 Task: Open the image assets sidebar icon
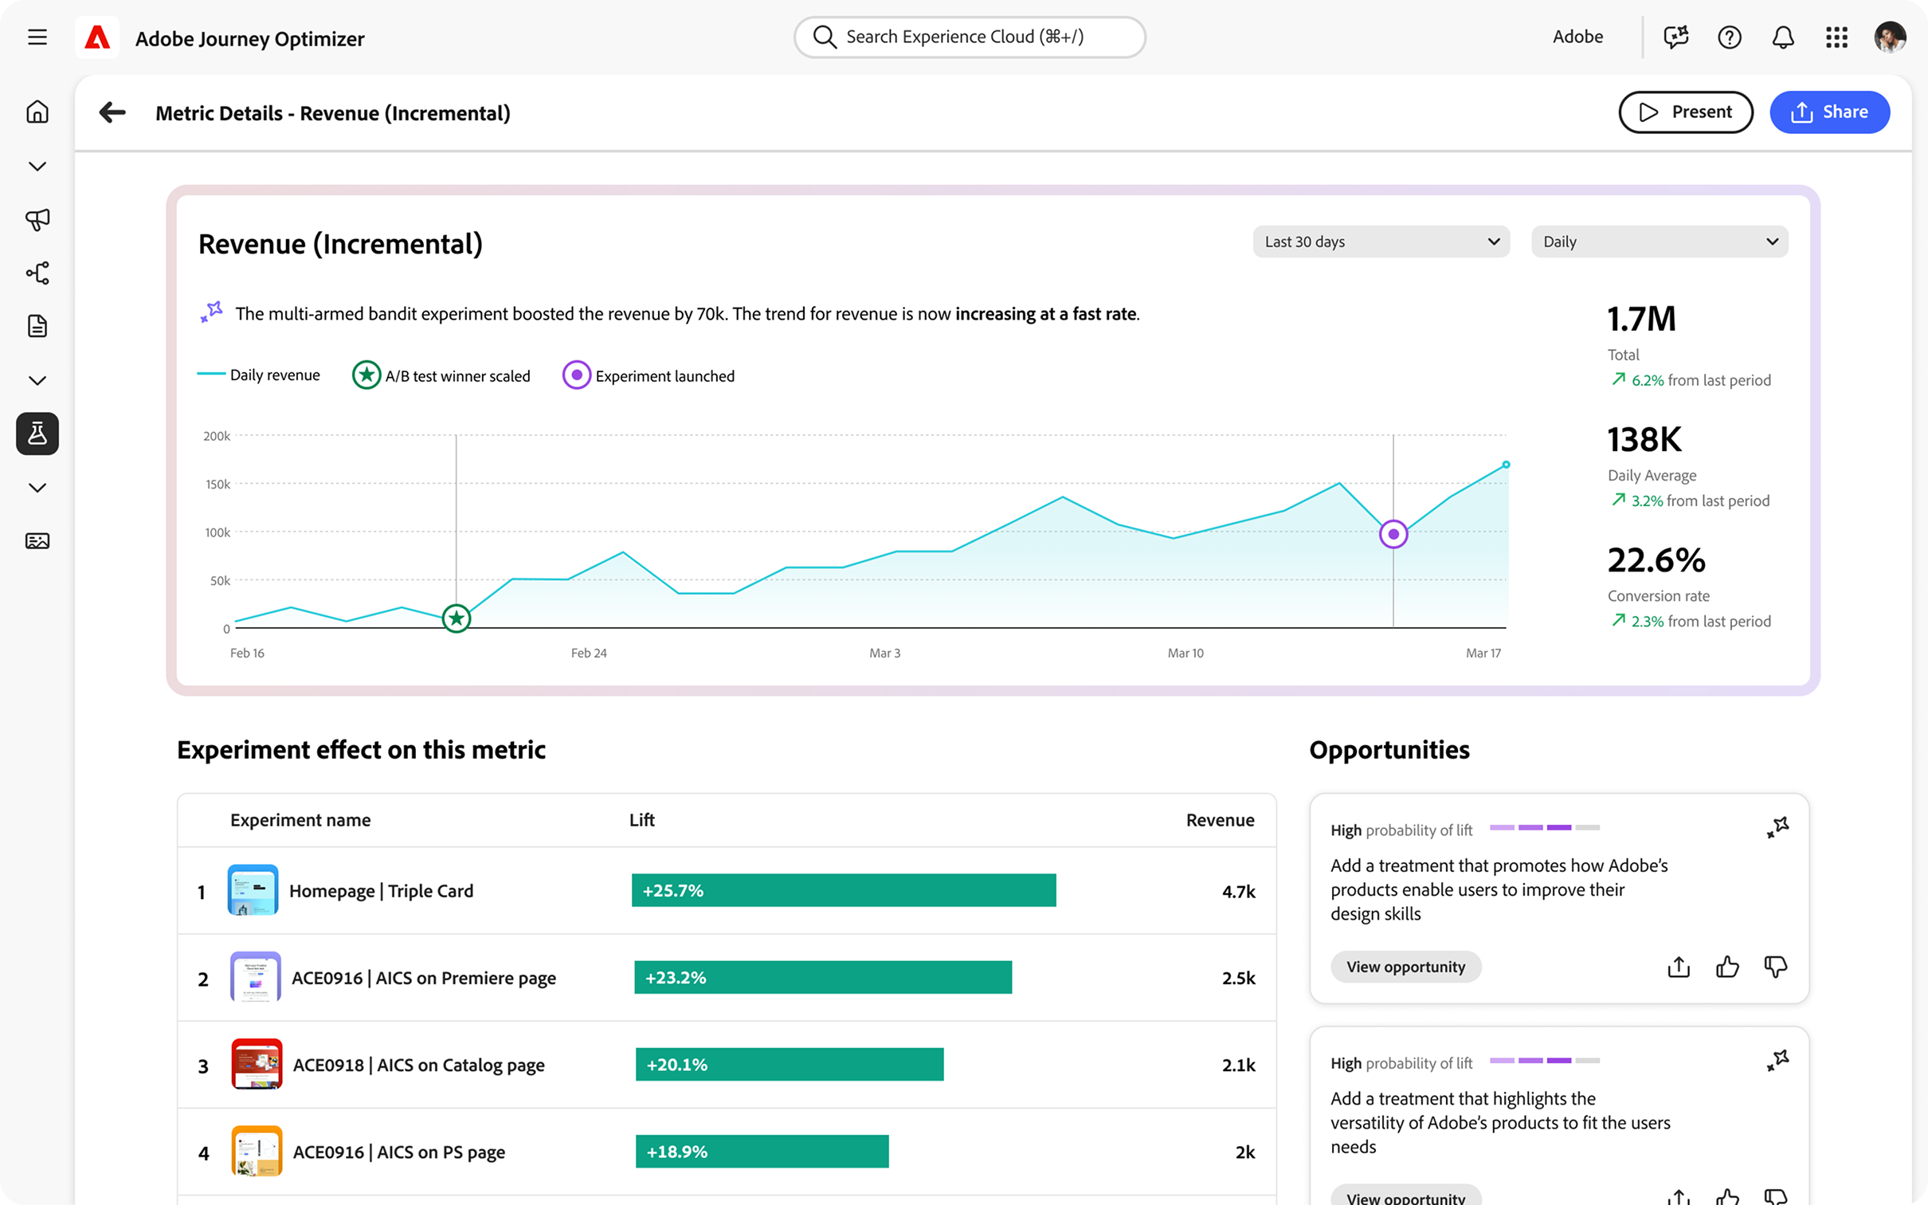37,541
